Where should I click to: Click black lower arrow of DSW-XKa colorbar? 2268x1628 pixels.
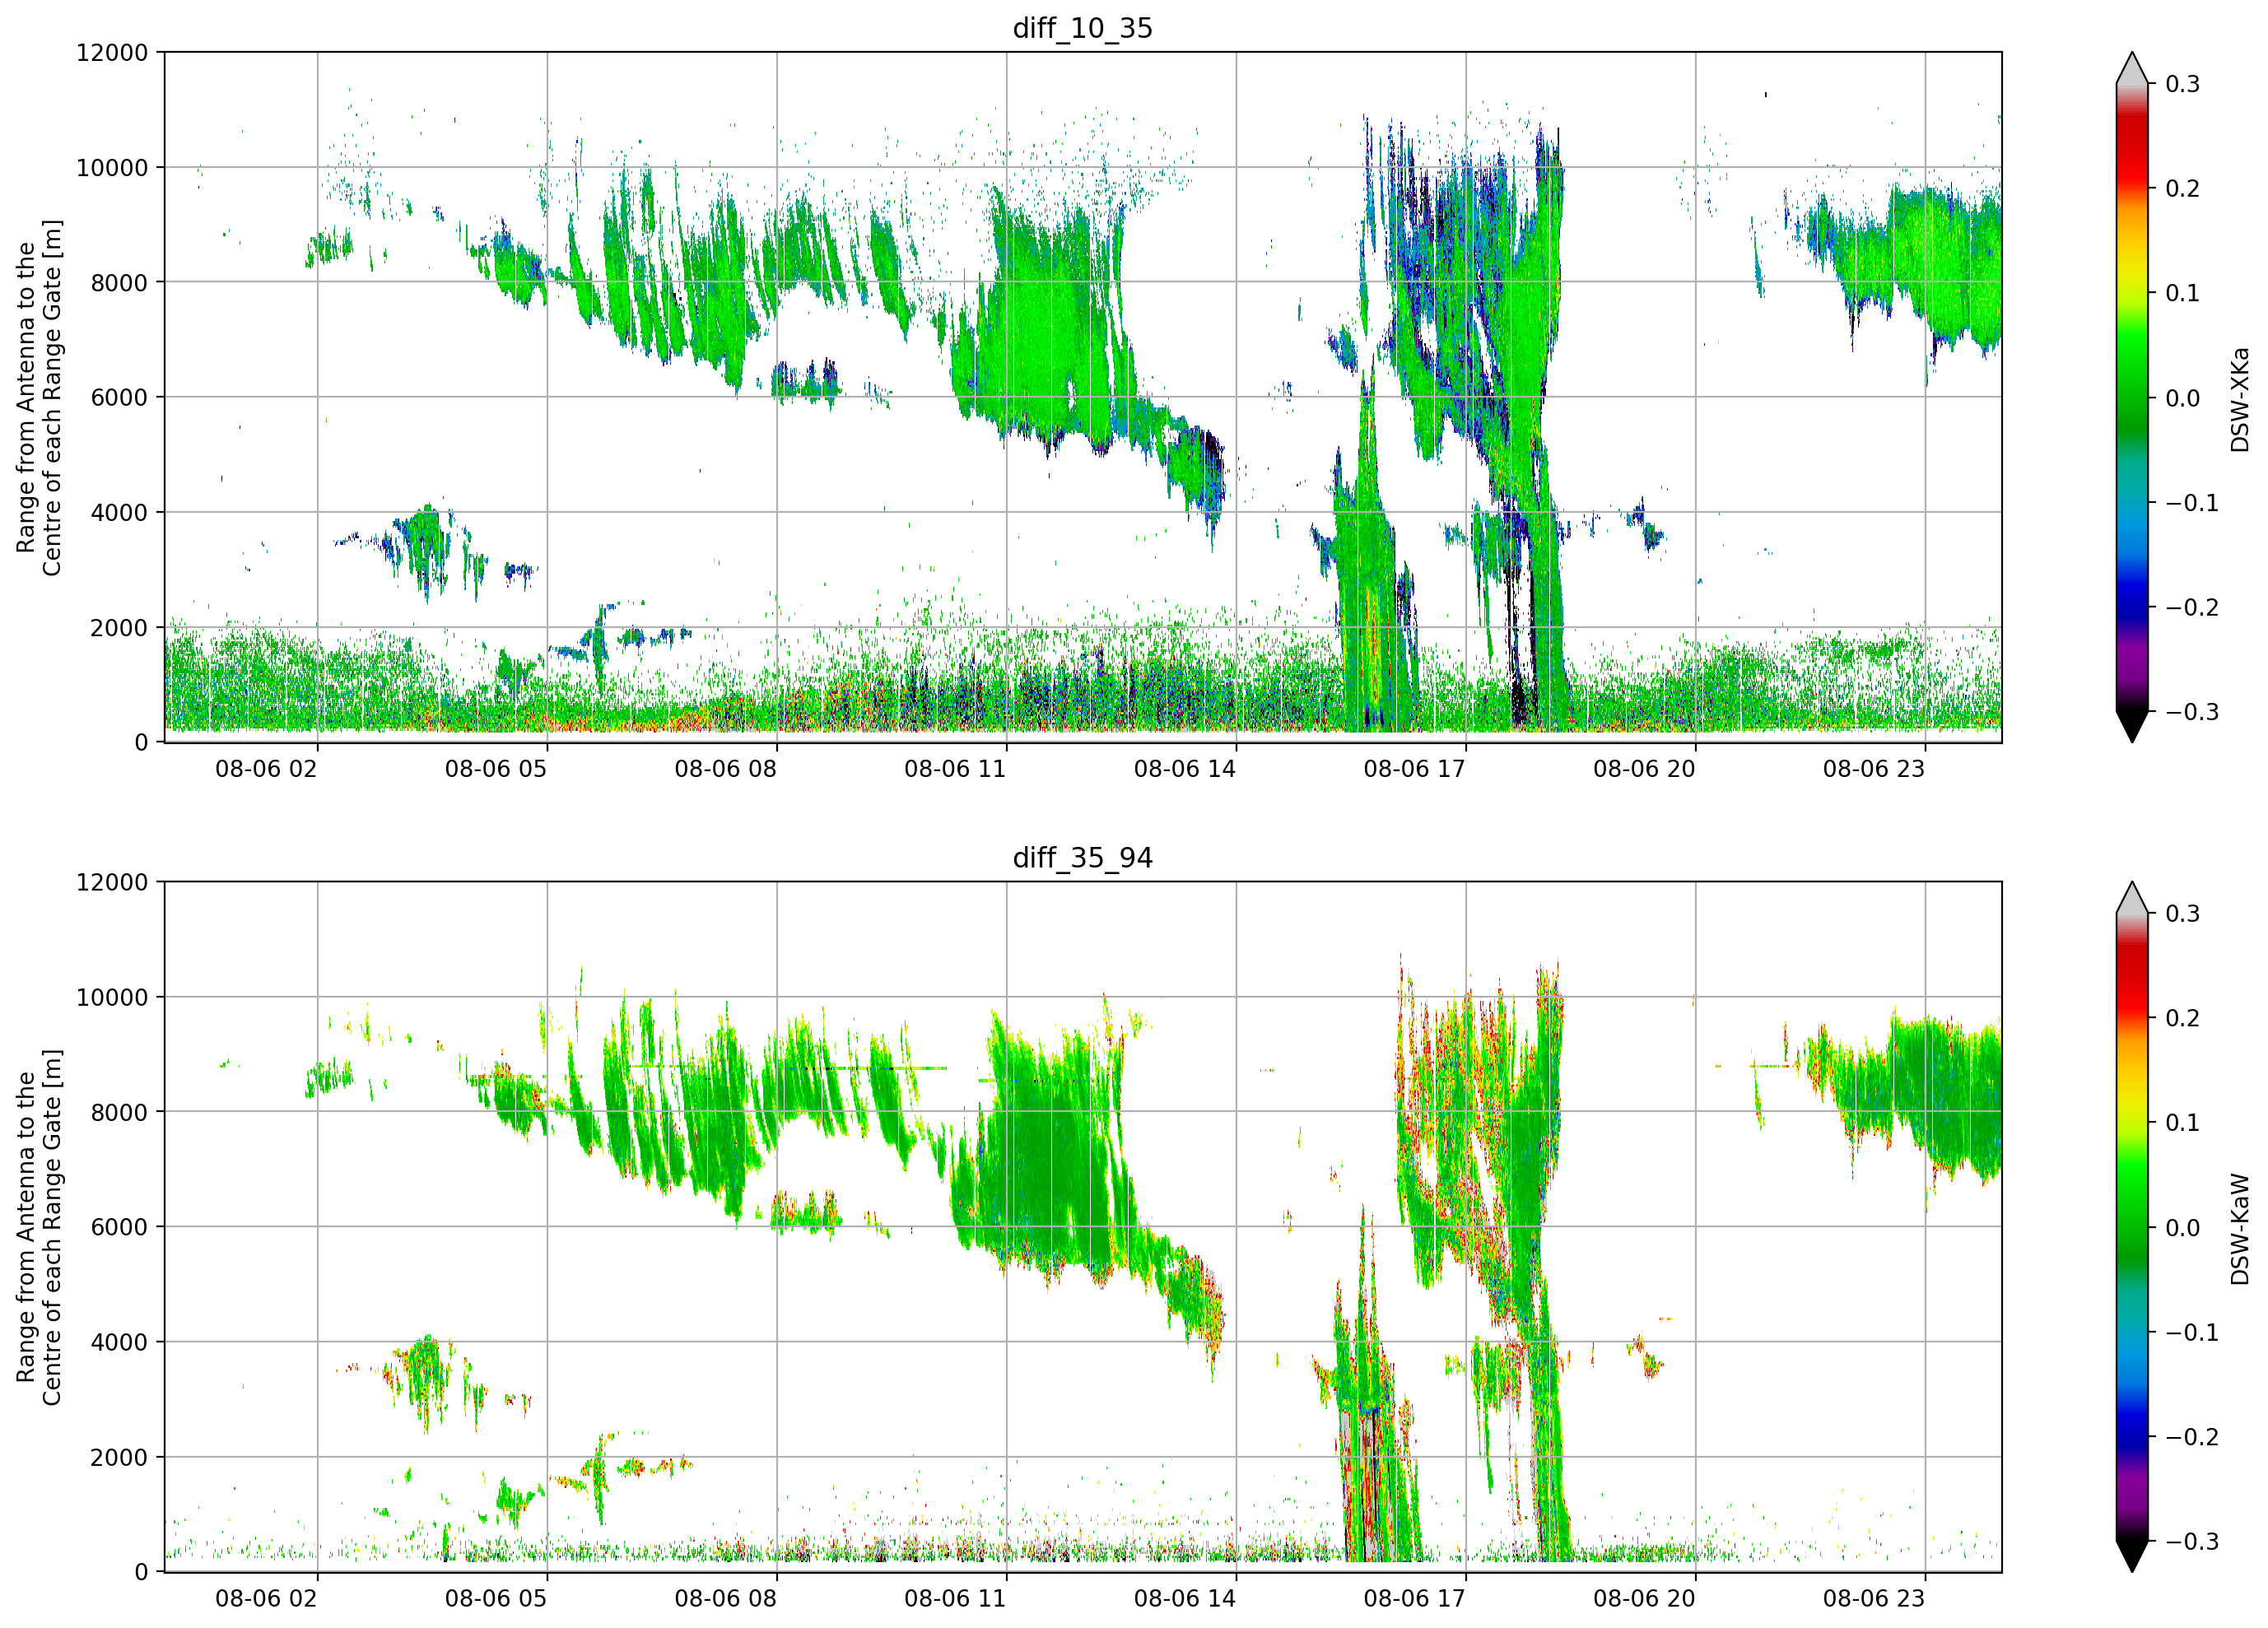coord(2132,726)
